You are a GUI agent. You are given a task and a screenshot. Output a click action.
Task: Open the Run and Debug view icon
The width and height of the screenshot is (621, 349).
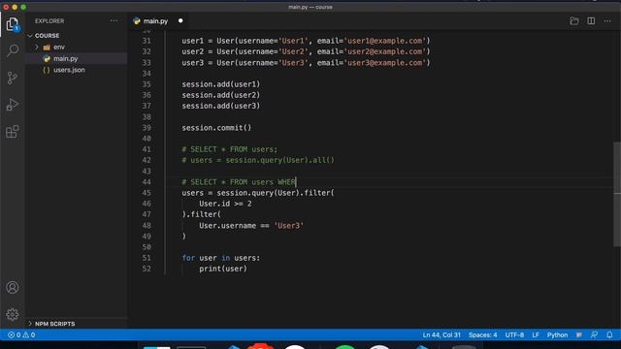[x=13, y=105]
